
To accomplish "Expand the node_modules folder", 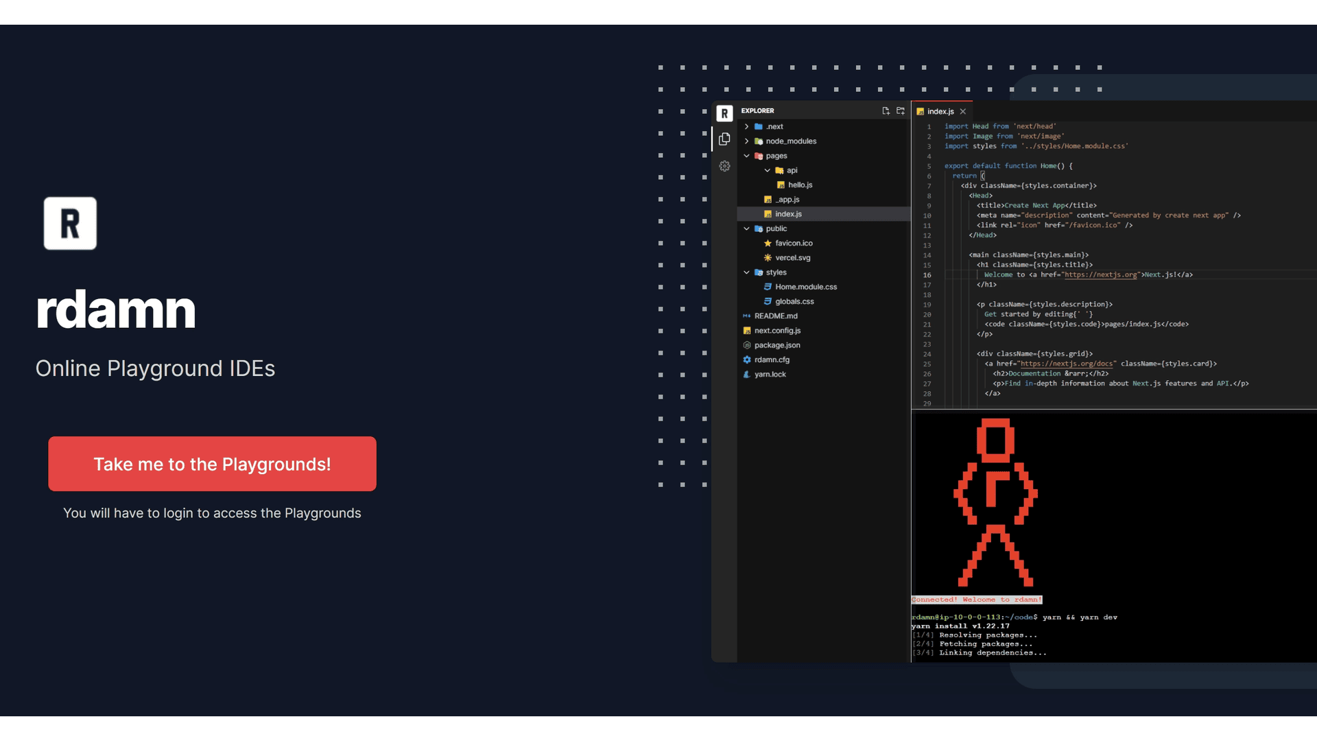I will point(747,141).
